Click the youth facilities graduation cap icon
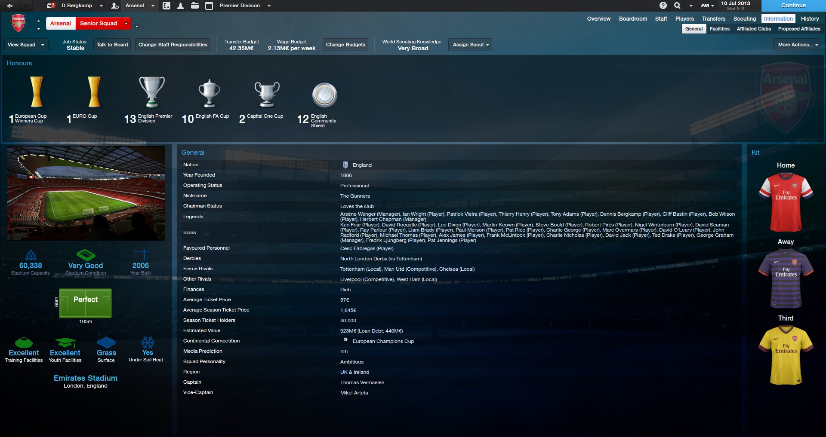Screen dimensions: 826x437 [65, 342]
